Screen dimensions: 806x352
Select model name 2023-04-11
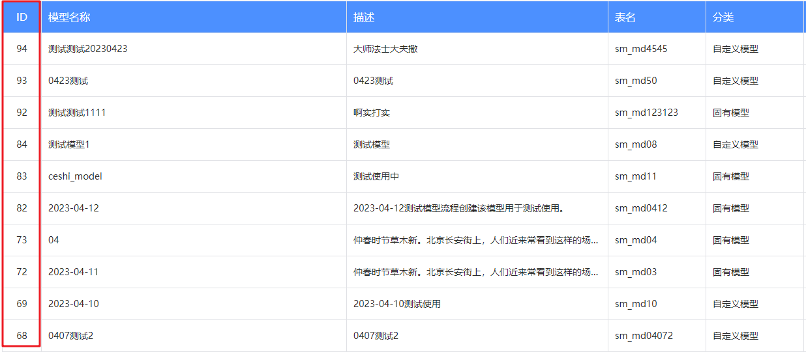coord(74,272)
